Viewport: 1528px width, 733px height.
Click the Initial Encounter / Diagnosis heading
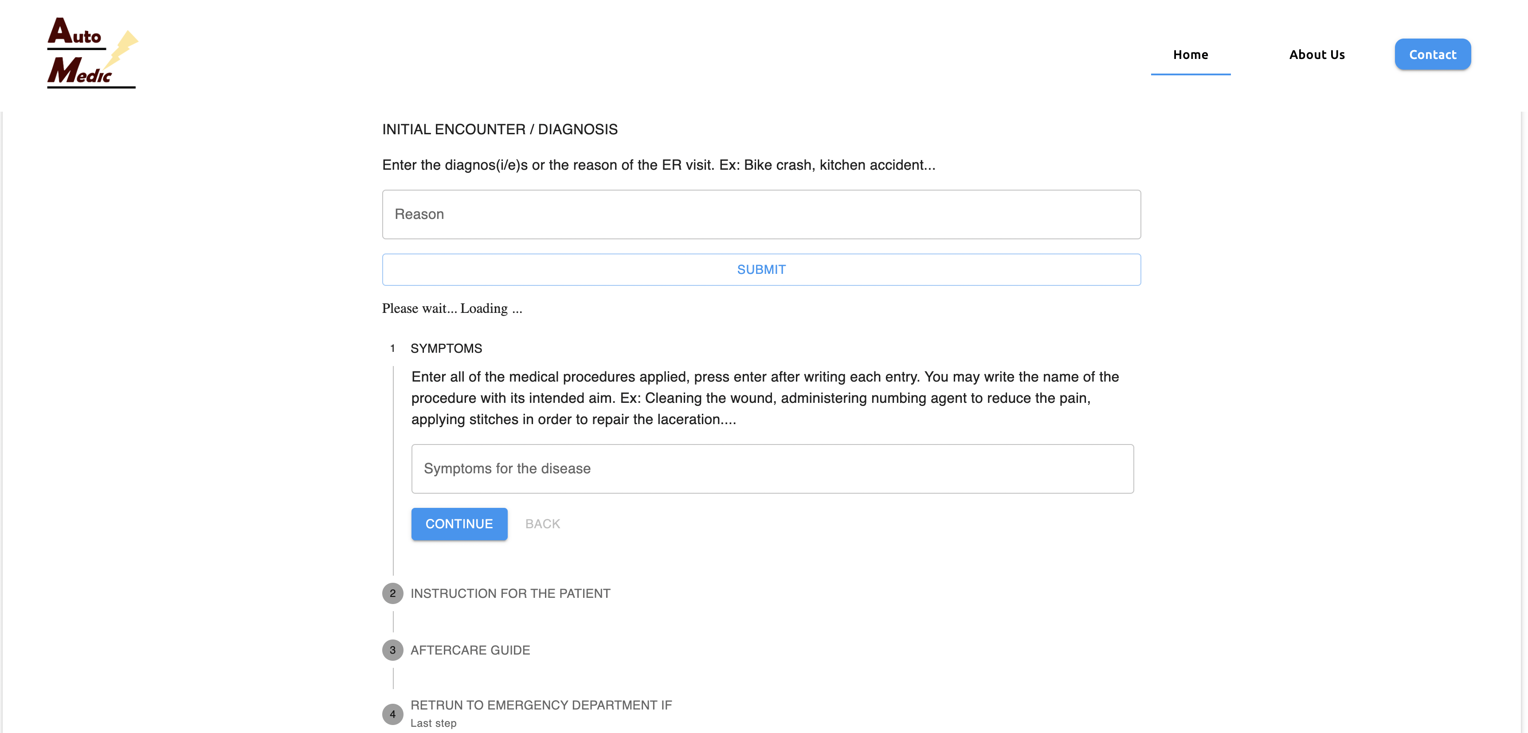pos(499,129)
